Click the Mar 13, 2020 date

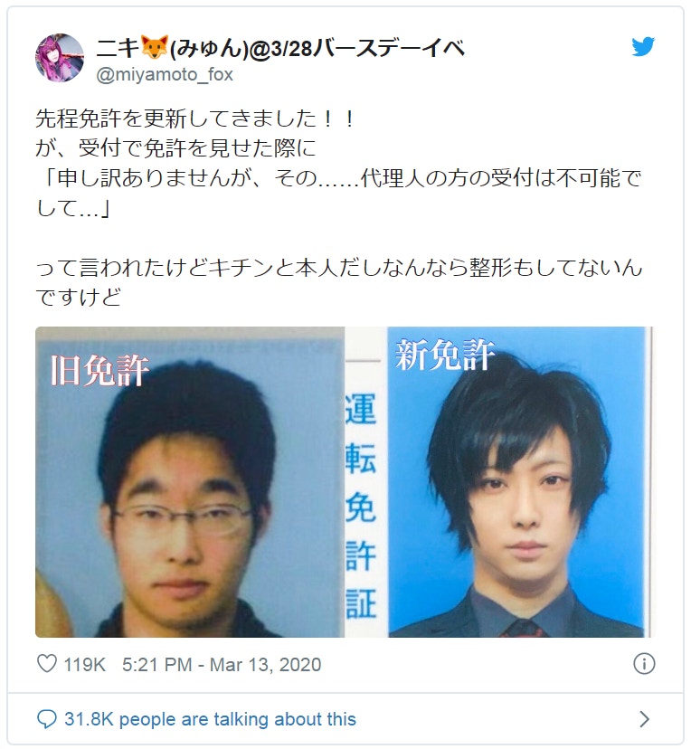click(x=266, y=665)
